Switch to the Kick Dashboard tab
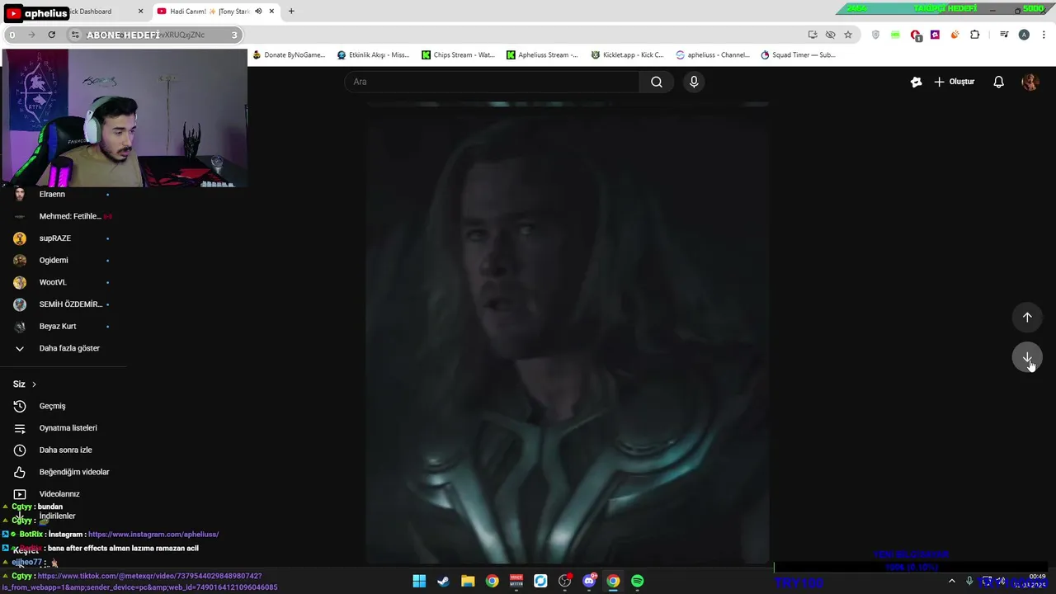1056x594 pixels. point(91,12)
